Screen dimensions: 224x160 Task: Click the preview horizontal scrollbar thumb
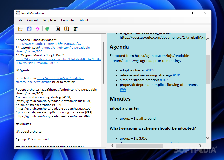(139, 146)
